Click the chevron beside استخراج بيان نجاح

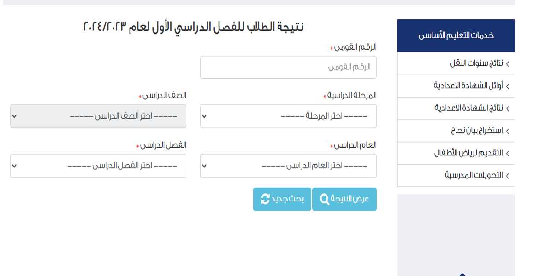tap(507, 131)
